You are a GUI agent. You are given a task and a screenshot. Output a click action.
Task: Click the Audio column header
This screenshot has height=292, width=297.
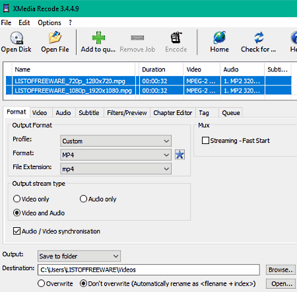tap(242, 69)
